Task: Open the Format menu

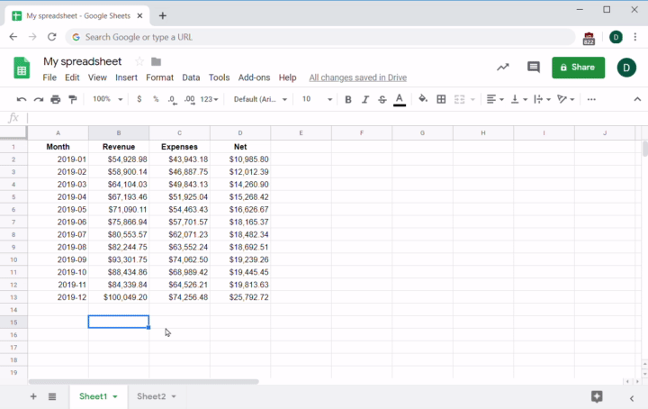Action: pos(159,77)
